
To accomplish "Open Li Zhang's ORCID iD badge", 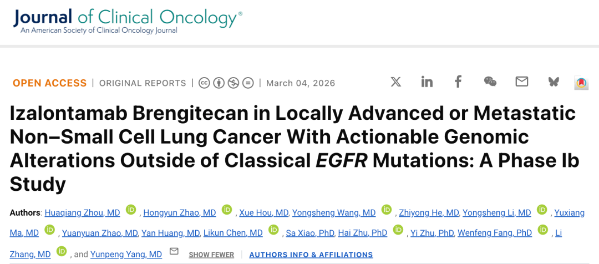I will (x=62, y=251).
